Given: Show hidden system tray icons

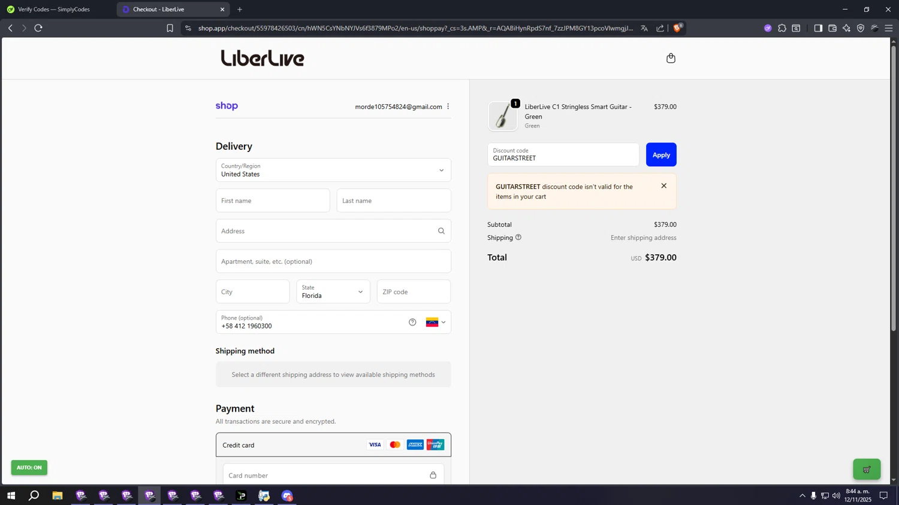Looking at the screenshot, I should (x=803, y=495).
